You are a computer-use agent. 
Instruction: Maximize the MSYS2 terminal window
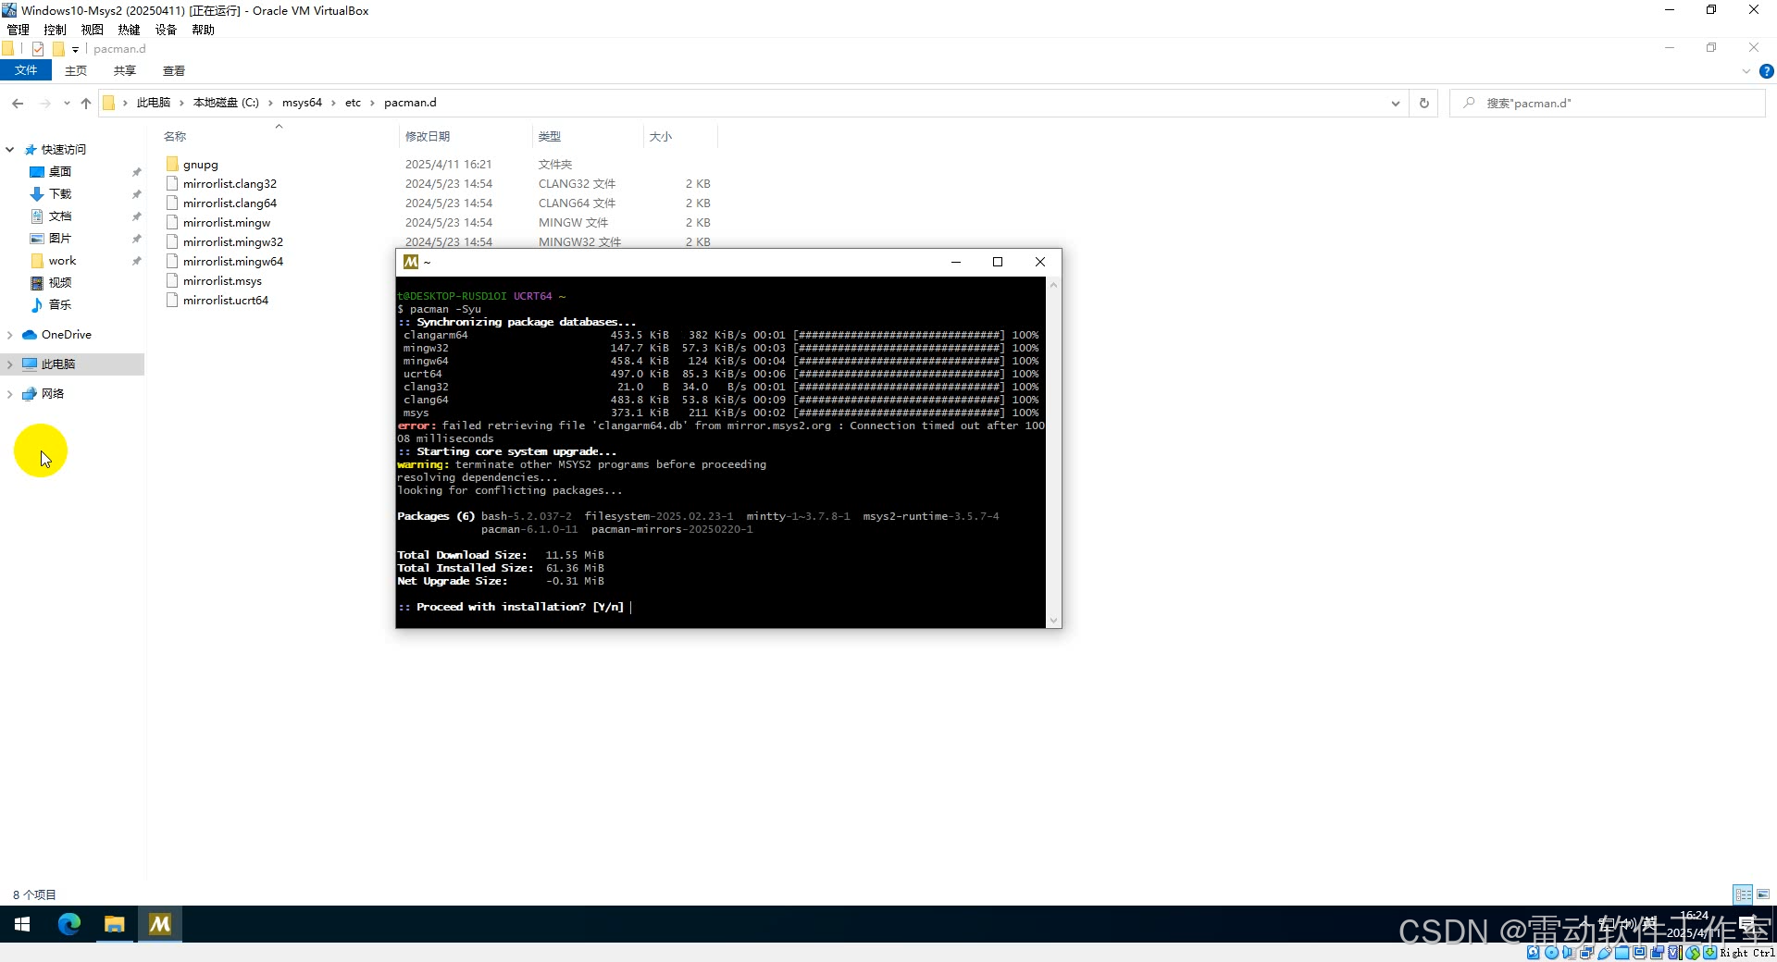tap(998, 262)
